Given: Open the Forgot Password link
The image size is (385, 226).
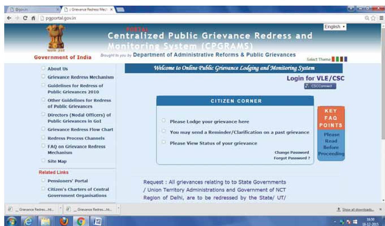Looking at the screenshot, I should (x=292, y=158).
